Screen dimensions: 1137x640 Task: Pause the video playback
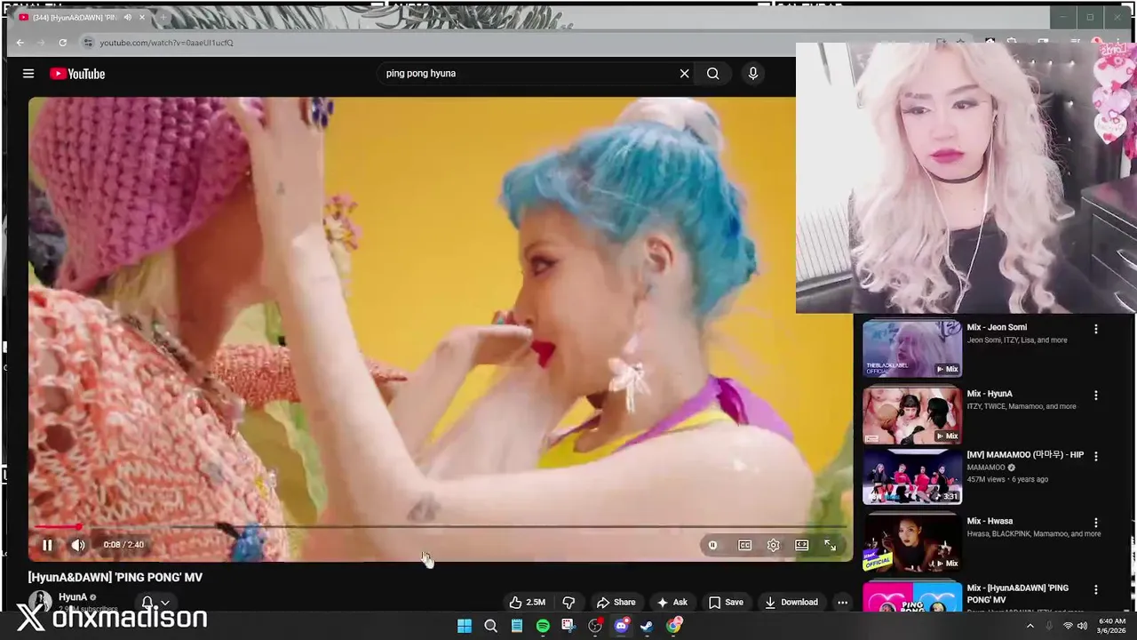tap(47, 545)
